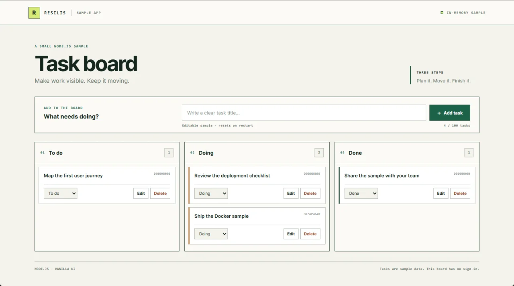This screenshot has width=514, height=286.
Task: Delete the Map the first user journey task
Action: tap(160, 193)
